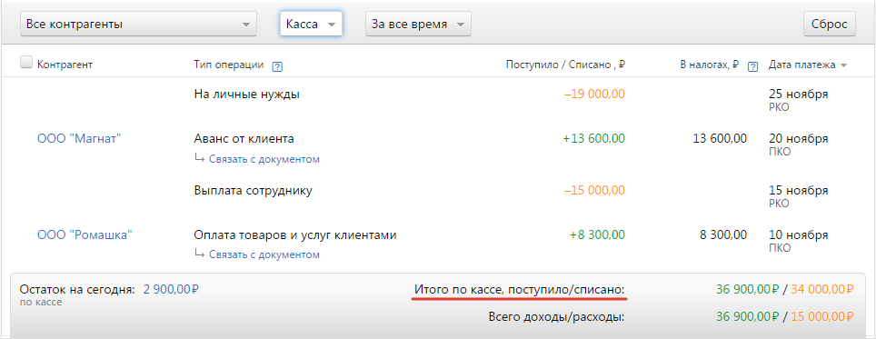
Task: Click the date '25 ноября'
Action: (799, 95)
